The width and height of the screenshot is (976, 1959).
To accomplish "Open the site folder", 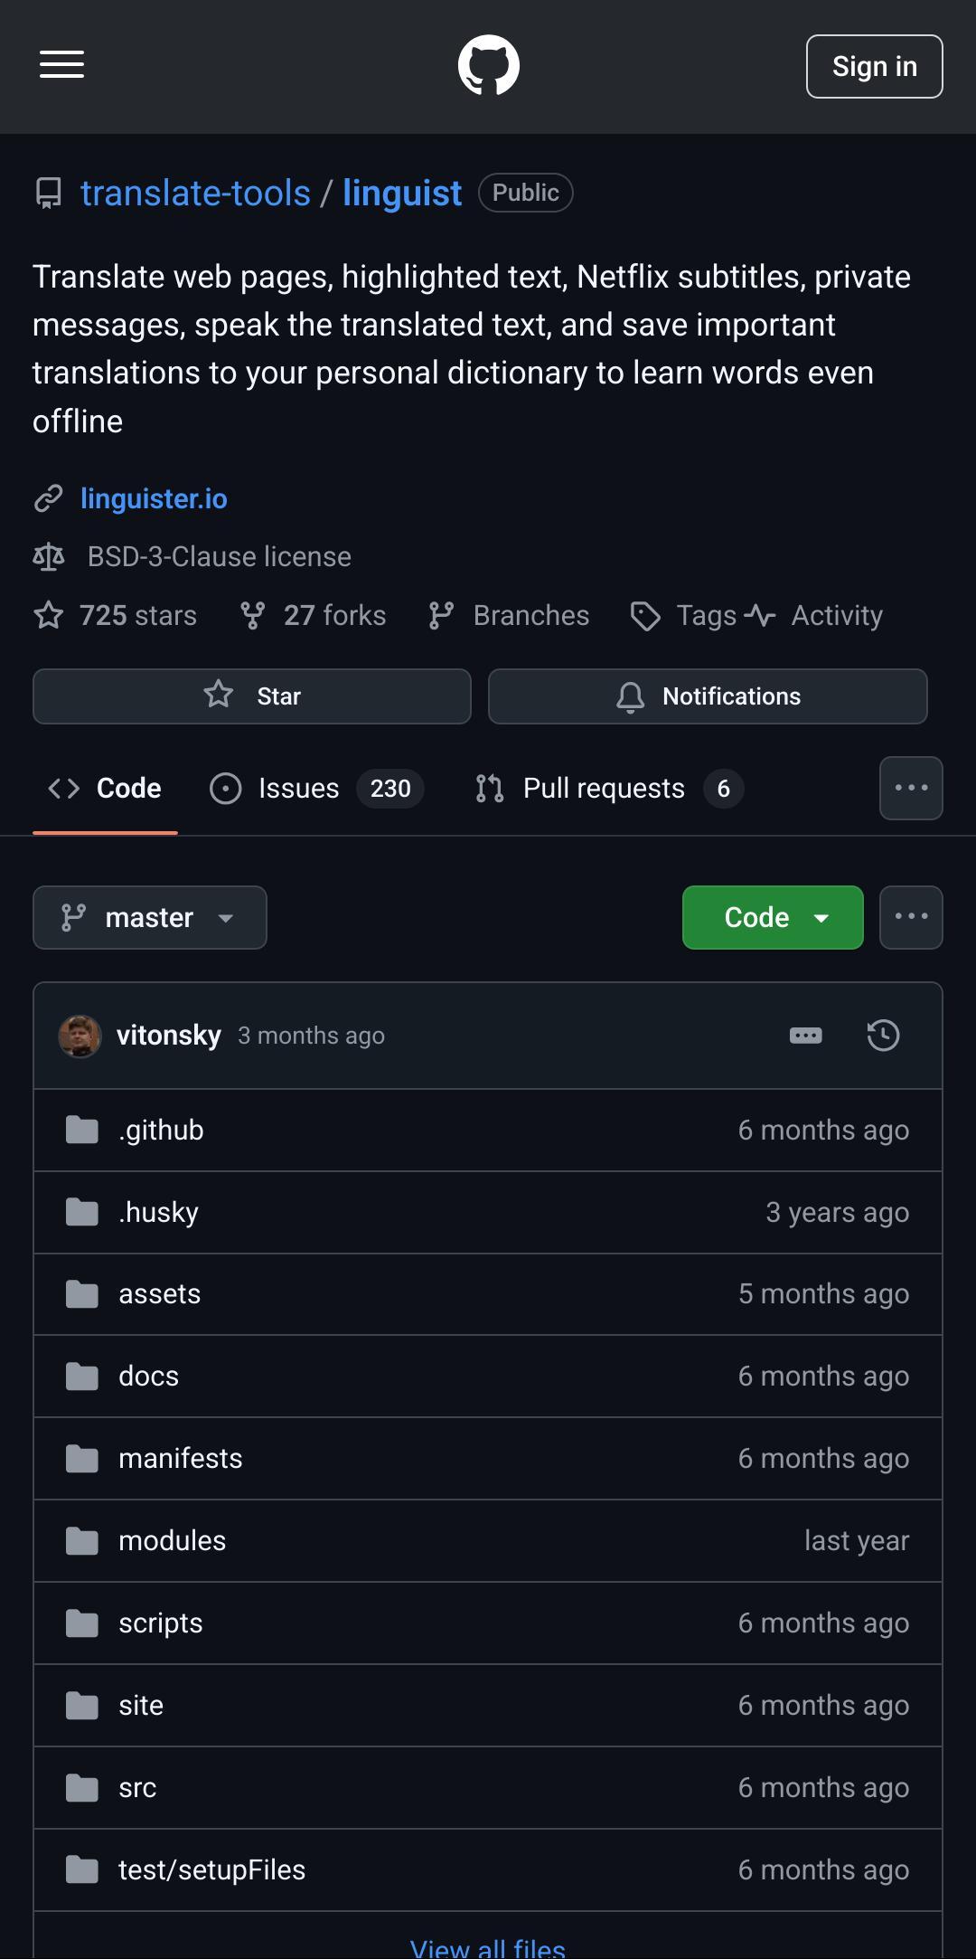I will click(141, 1706).
